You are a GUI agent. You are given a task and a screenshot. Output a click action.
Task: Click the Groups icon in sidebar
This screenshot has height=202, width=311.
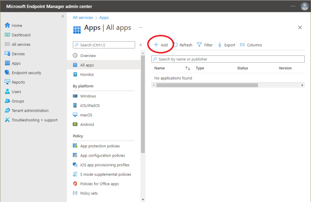tap(7, 101)
